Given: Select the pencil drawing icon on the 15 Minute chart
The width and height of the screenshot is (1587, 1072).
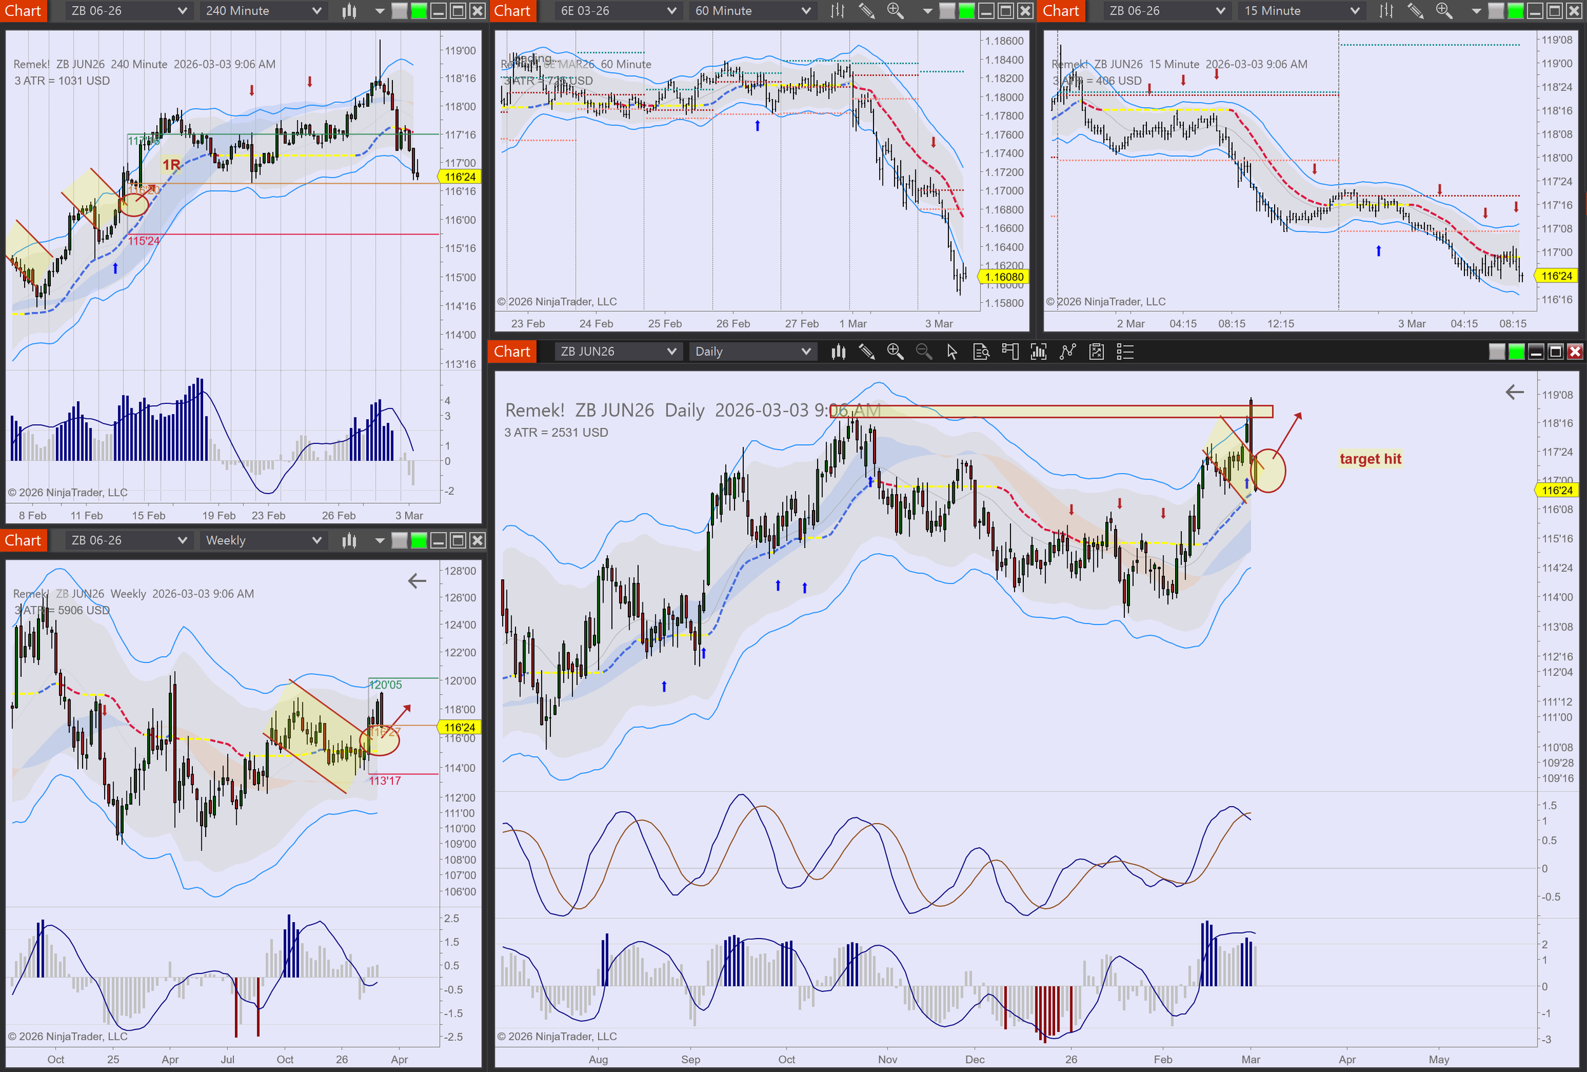Looking at the screenshot, I should [1415, 11].
